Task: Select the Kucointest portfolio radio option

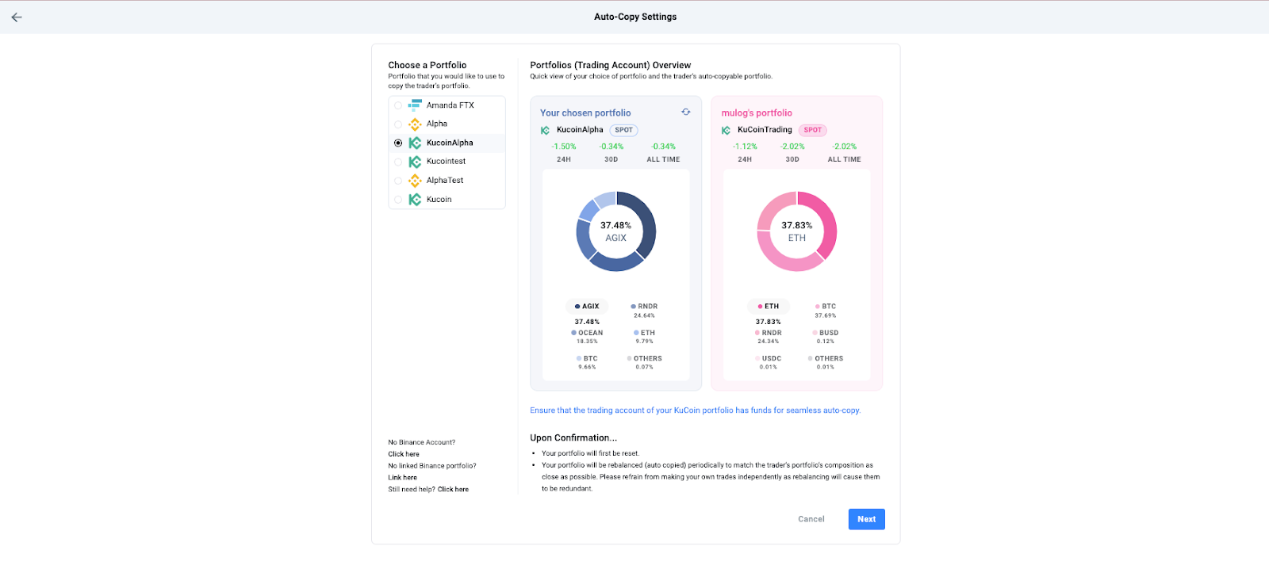Action: pos(398,162)
